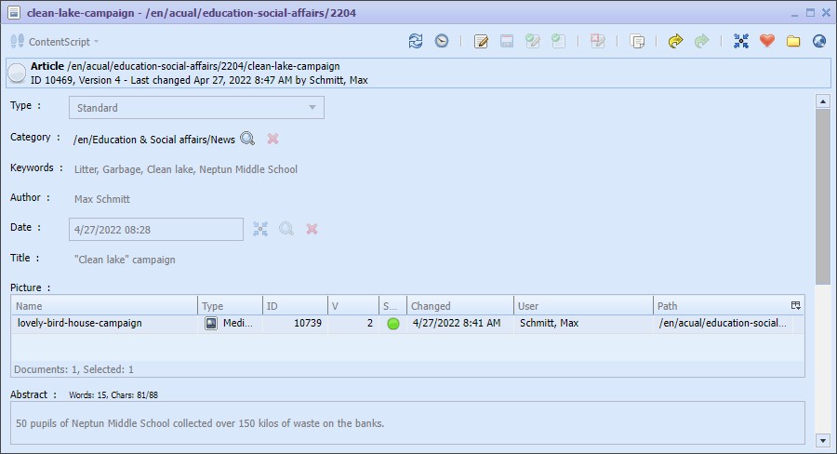Click the Title field "Clean lake" campaign
The image size is (837, 454).
pos(125,260)
